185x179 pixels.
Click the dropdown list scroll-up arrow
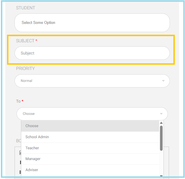pos(161,123)
